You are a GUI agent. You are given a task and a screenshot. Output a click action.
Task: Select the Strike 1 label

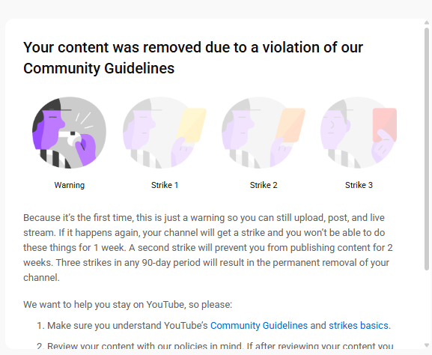(x=165, y=185)
